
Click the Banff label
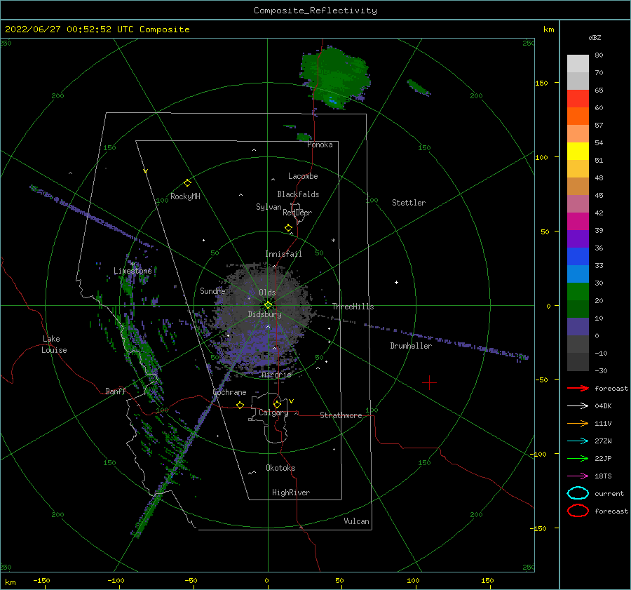116,391
